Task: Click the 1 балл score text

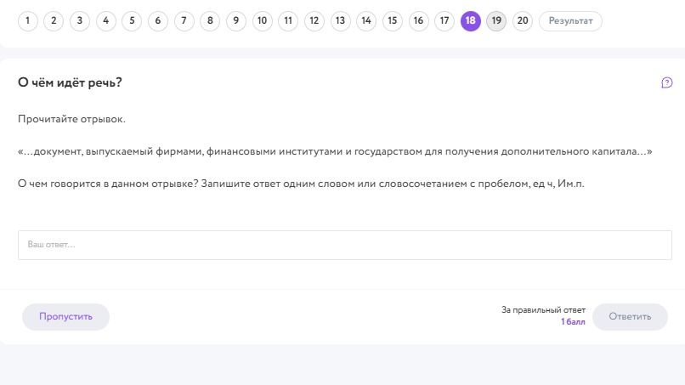Action: [x=573, y=322]
